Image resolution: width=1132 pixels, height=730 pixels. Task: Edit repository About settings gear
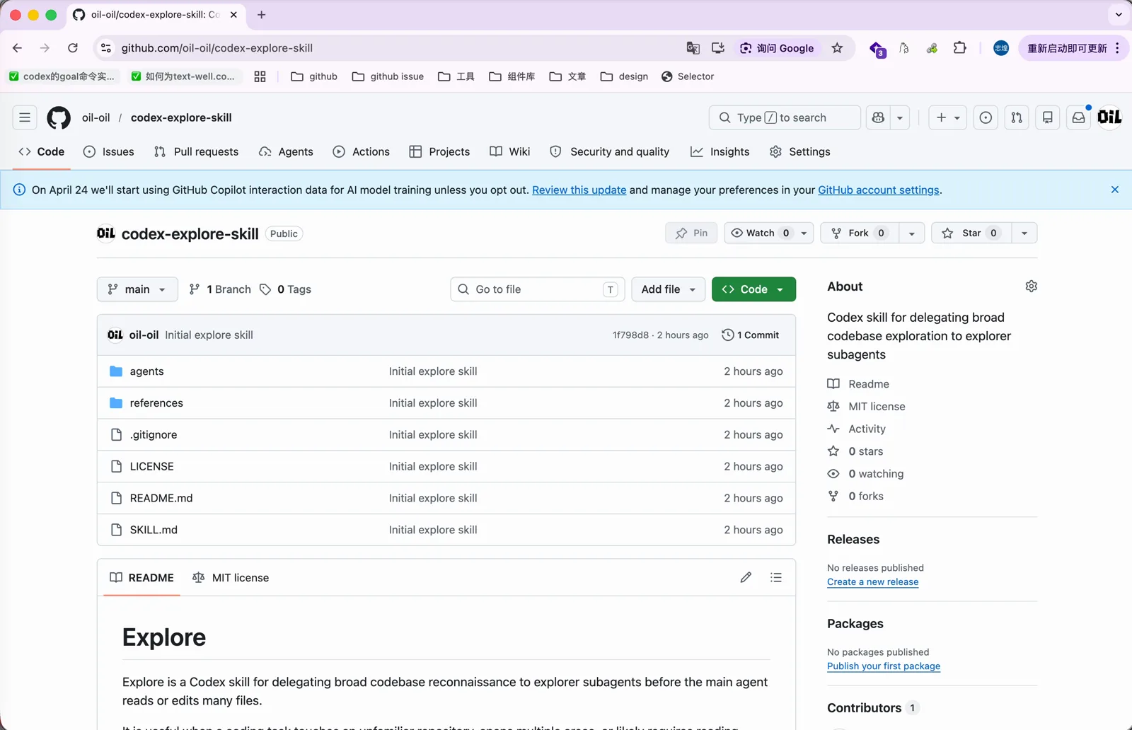point(1032,286)
